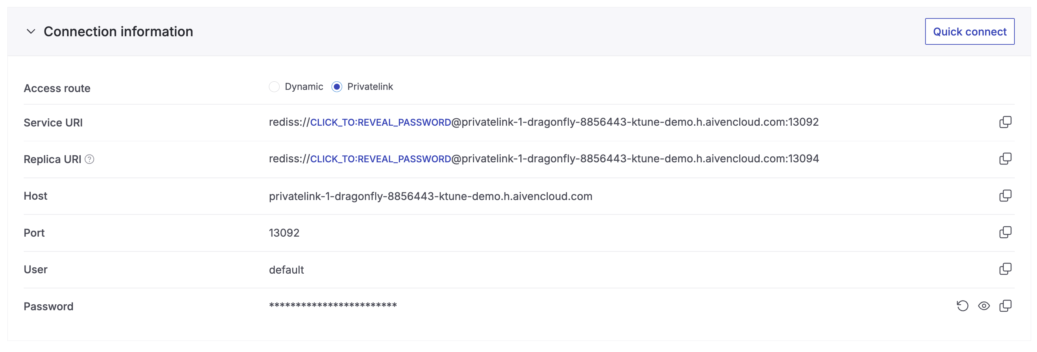This screenshot has height=352, width=1037.
Task: Click the masked password asterisks field
Action: coord(333,305)
